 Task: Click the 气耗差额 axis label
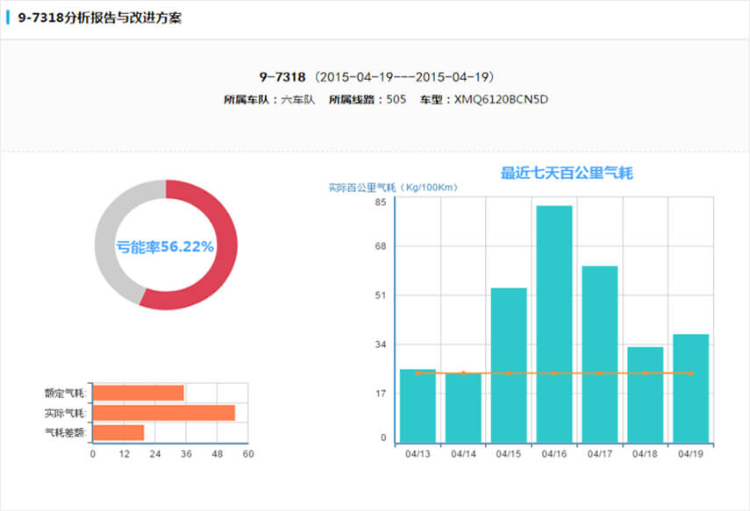click(65, 433)
